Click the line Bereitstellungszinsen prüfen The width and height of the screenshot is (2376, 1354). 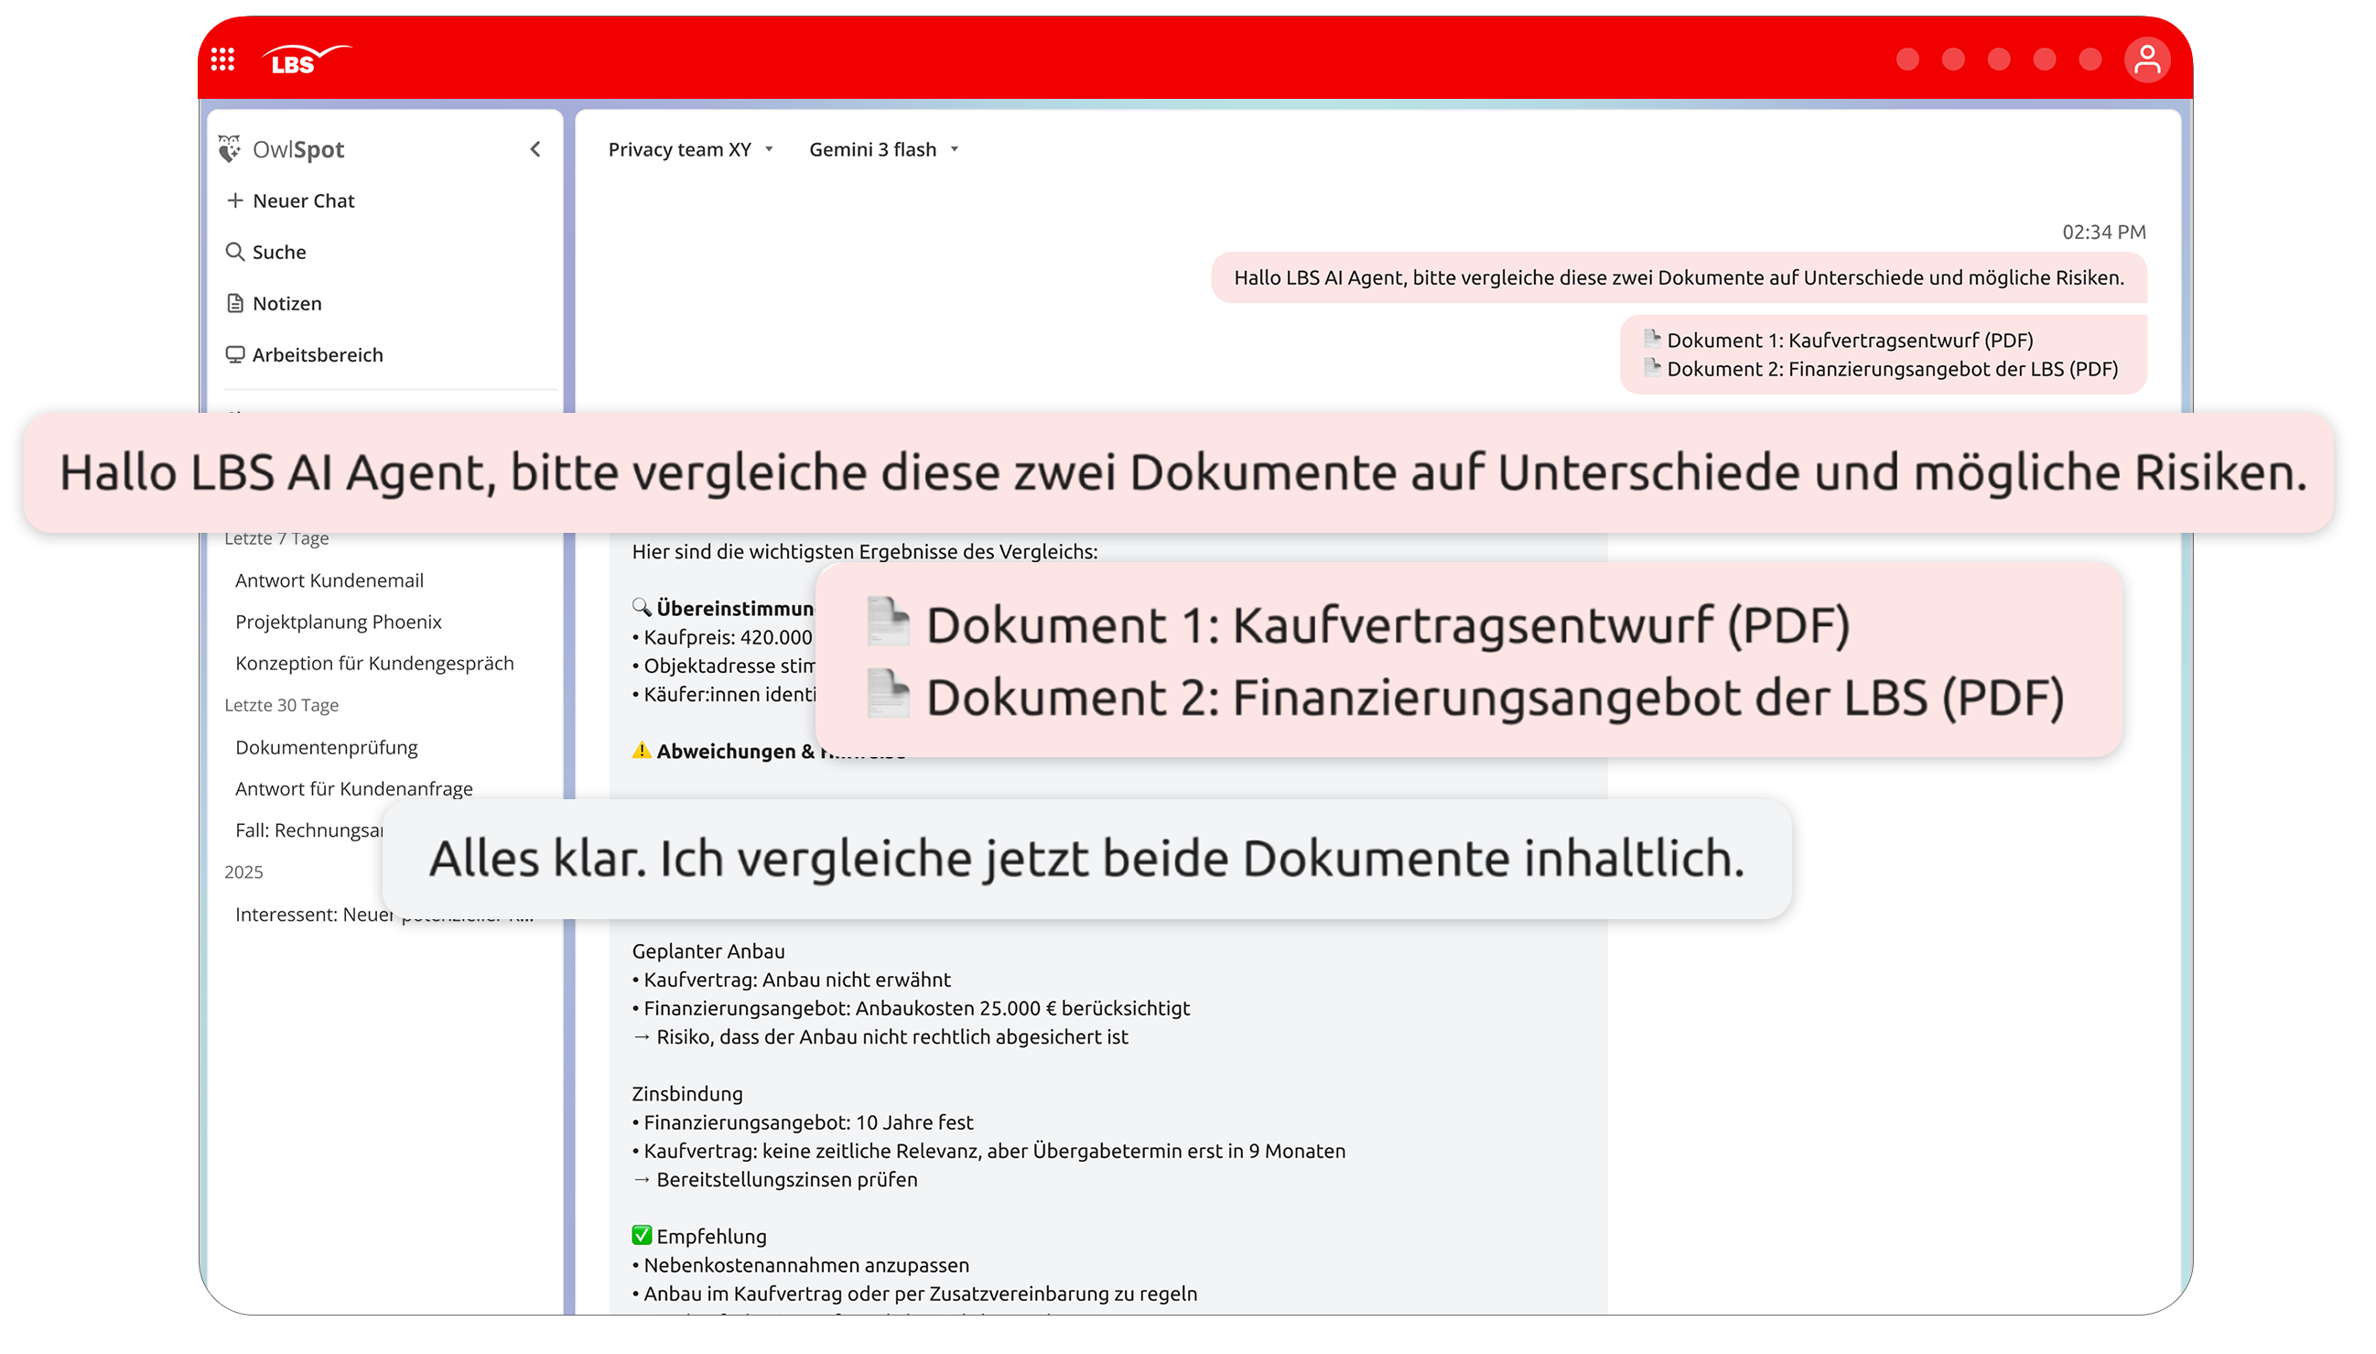(775, 1179)
